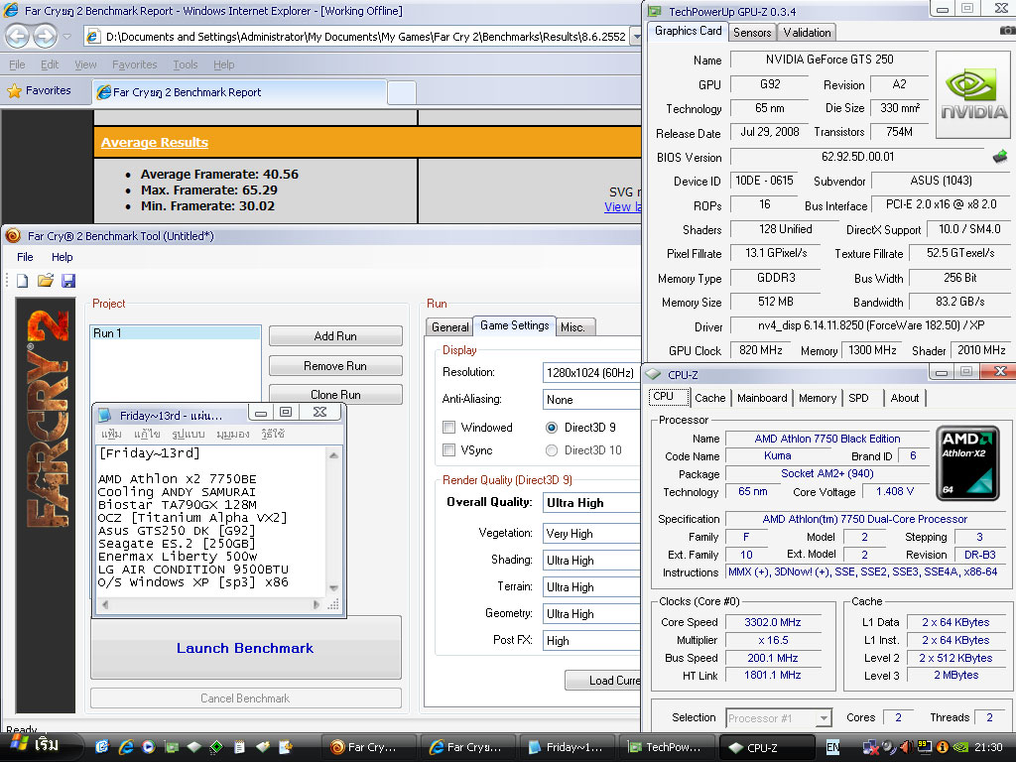
Task: Click the Favorites star icon
Action: [x=14, y=91]
